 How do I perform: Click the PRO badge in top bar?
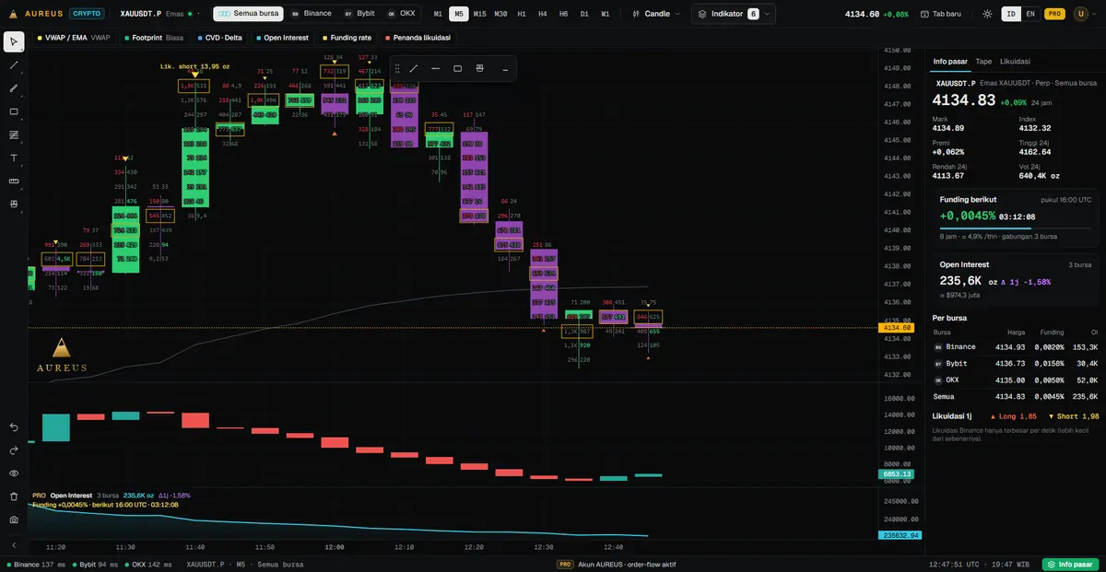(x=1055, y=14)
